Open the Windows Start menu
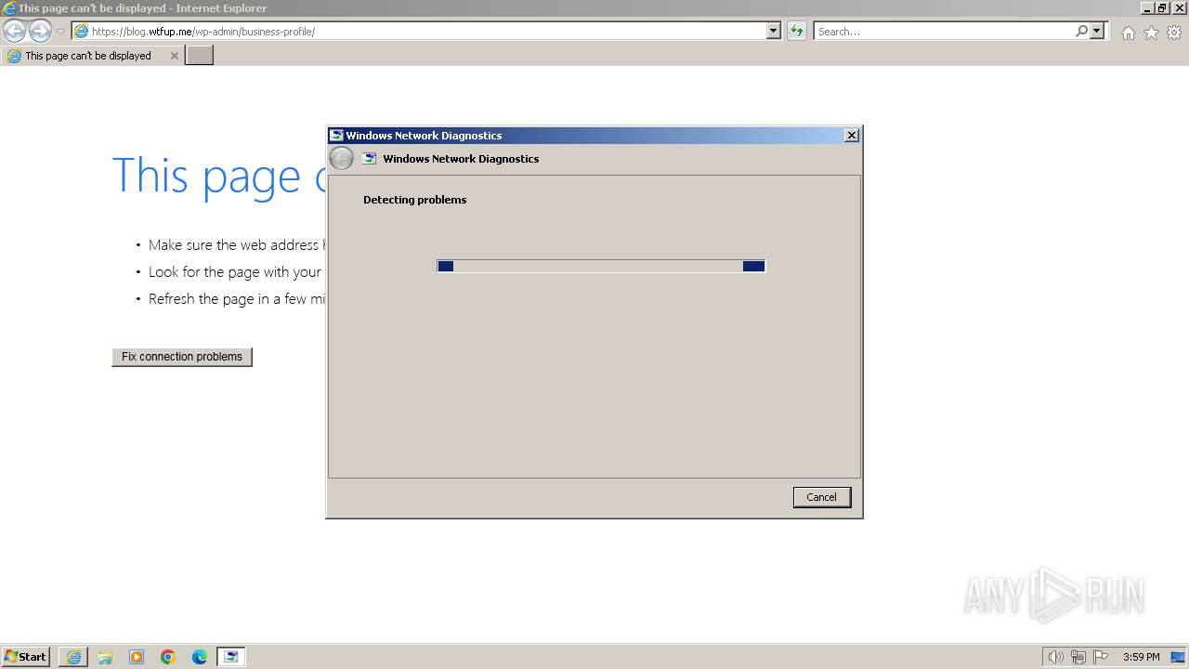 (26, 657)
